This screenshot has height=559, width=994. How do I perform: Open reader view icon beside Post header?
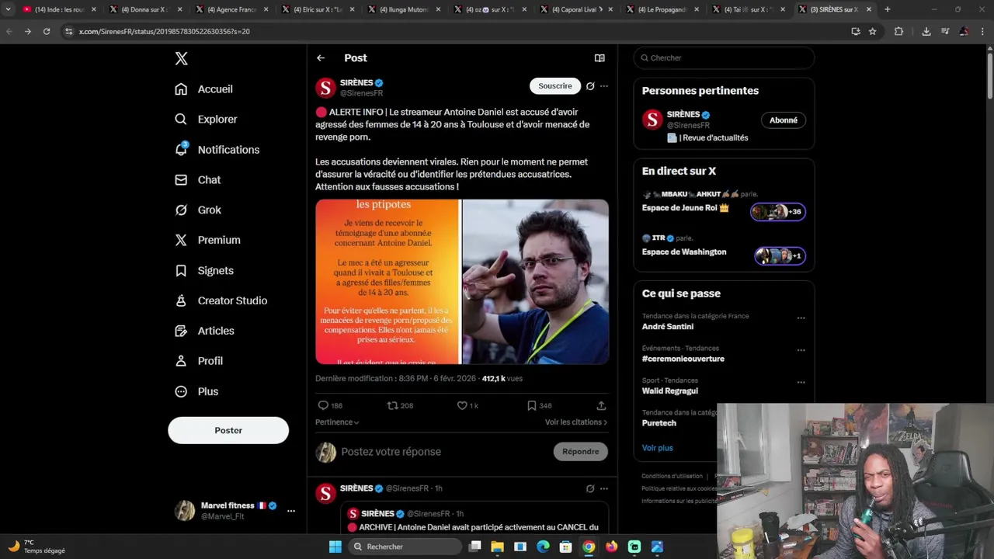coord(600,58)
